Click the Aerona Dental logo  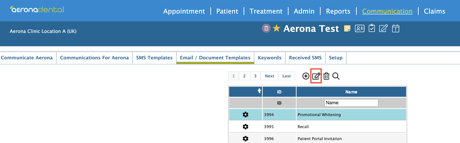pos(37,10)
